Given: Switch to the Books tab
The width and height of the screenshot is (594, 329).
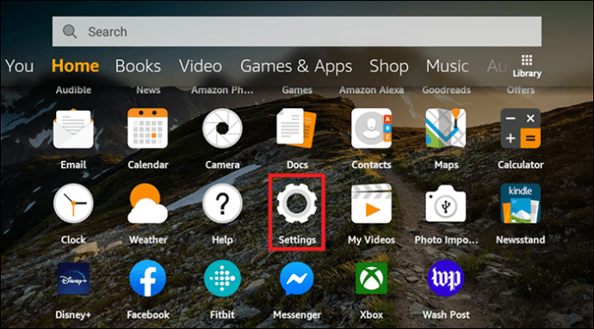Looking at the screenshot, I should 138,66.
